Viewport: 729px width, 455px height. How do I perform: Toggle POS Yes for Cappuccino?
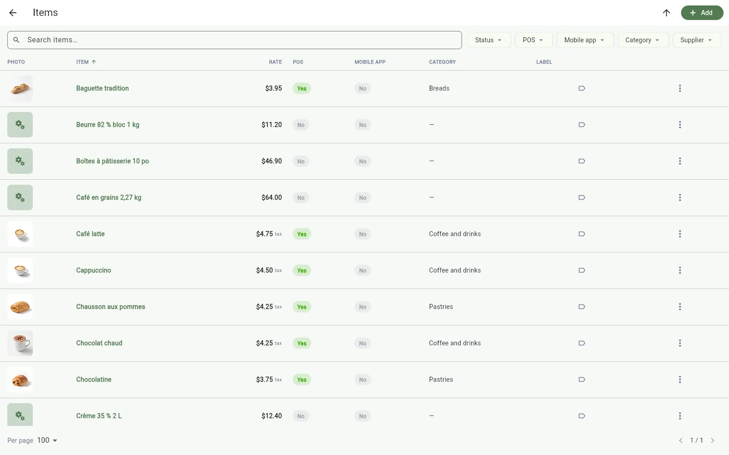point(302,270)
